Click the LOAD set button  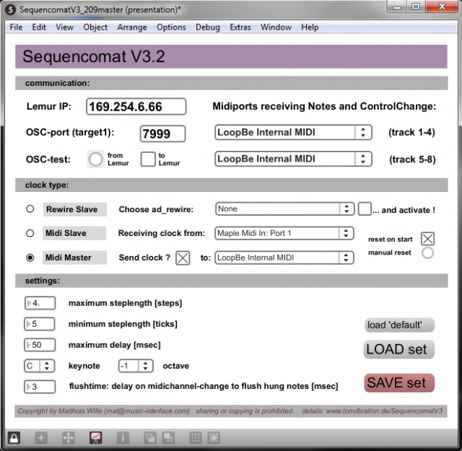[x=399, y=349]
